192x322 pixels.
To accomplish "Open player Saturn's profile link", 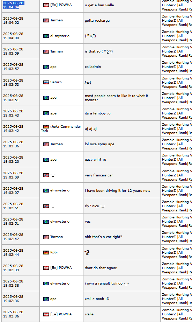I will (56, 82).
